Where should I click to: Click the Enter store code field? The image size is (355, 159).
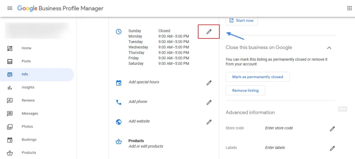(279, 128)
